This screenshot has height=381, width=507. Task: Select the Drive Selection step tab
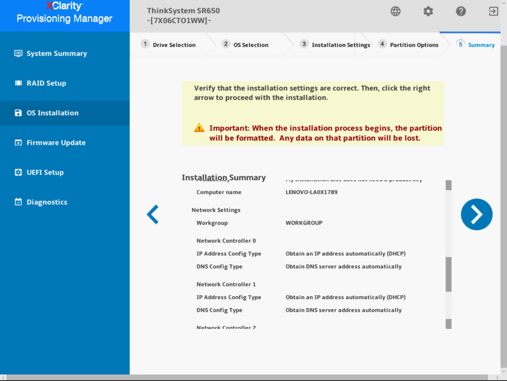[169, 45]
